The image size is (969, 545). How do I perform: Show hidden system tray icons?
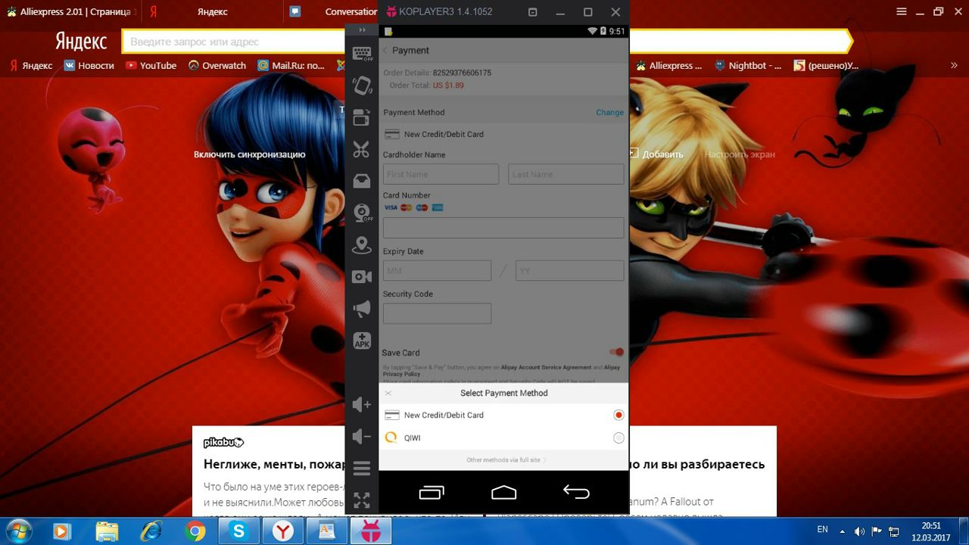tap(843, 531)
